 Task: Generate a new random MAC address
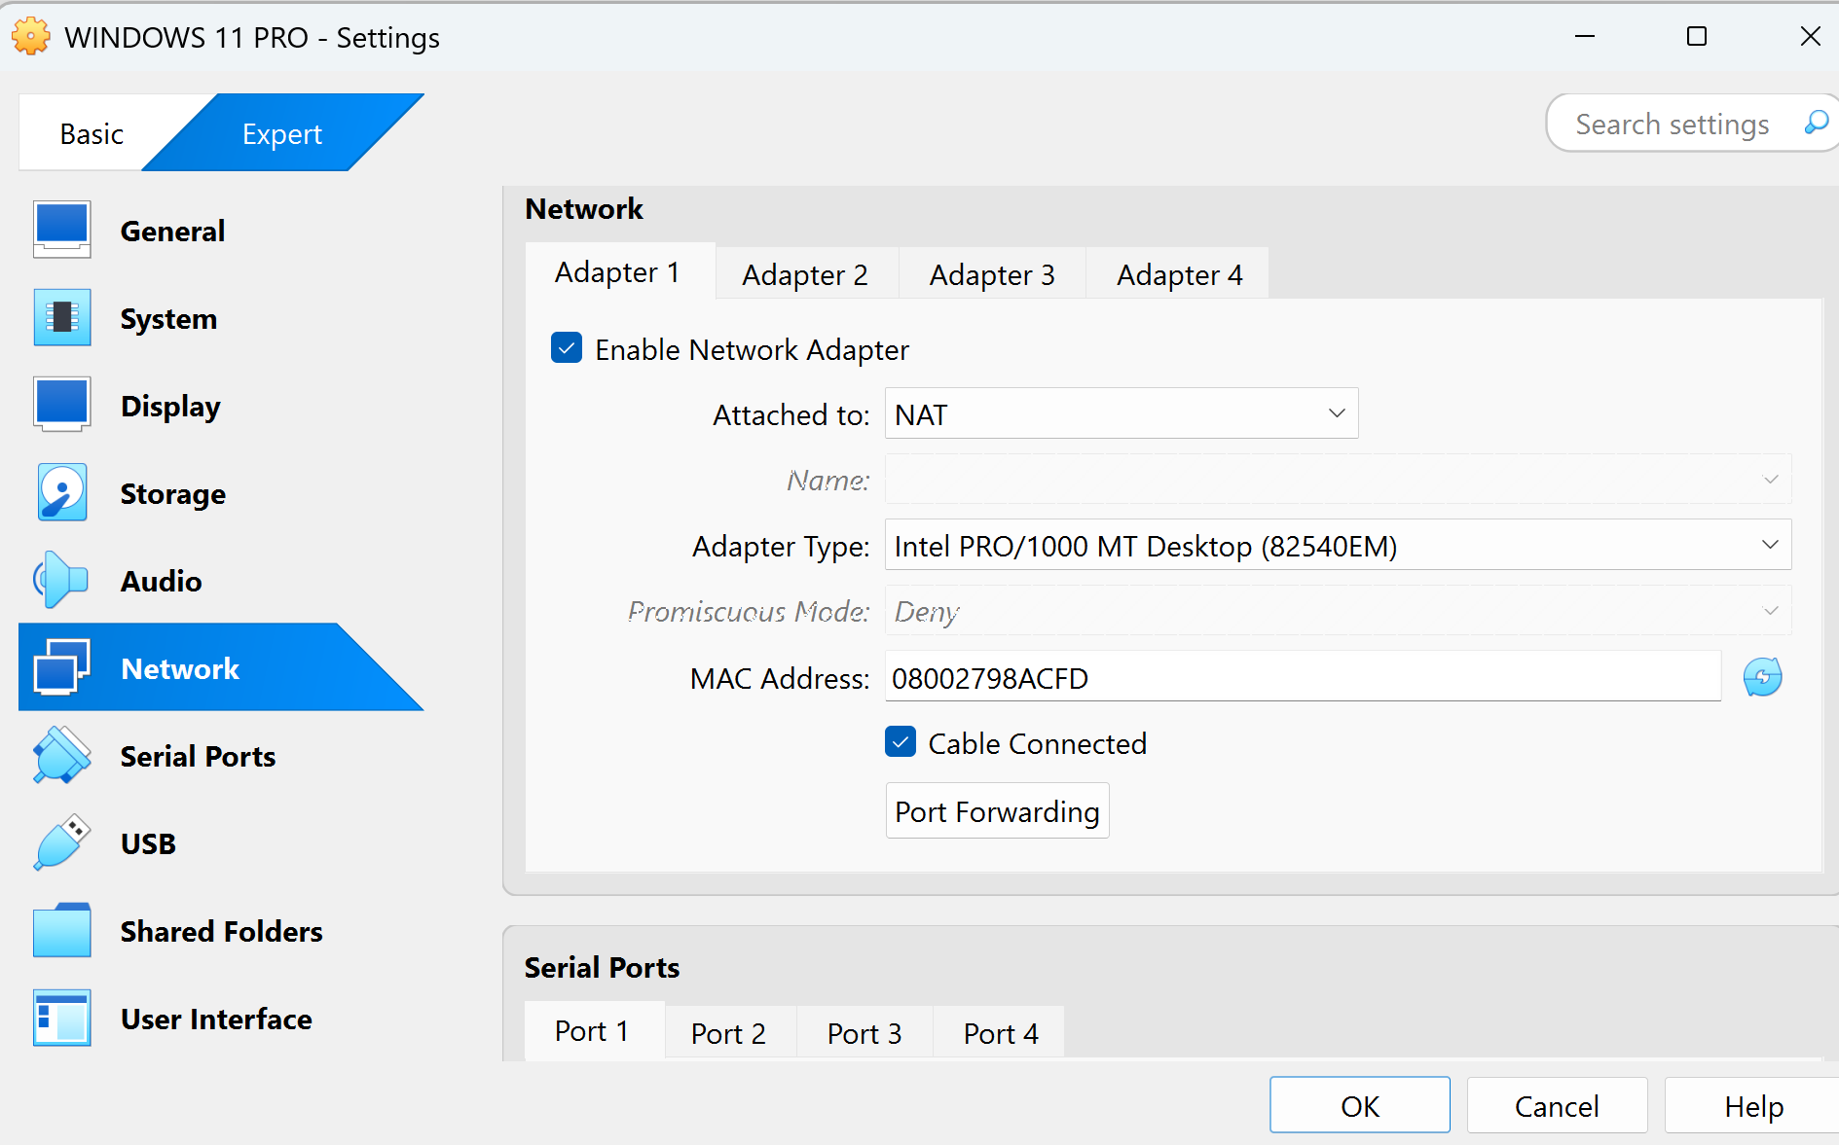pyautogui.click(x=1762, y=677)
